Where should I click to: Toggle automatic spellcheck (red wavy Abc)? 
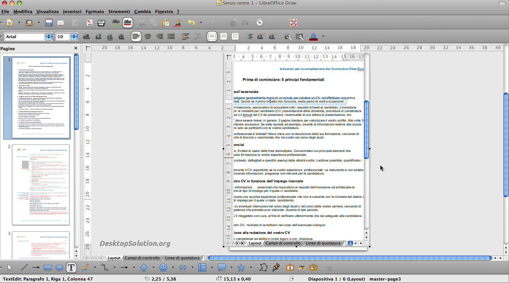pos(128,23)
